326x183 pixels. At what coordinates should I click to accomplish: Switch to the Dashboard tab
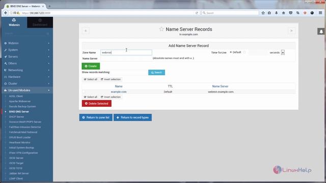tap(40, 22)
